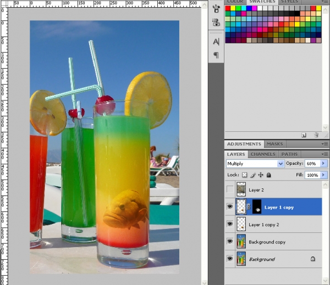330x285 pixels.
Task: Pick the white swatch in top row
Action: click(x=260, y=8)
